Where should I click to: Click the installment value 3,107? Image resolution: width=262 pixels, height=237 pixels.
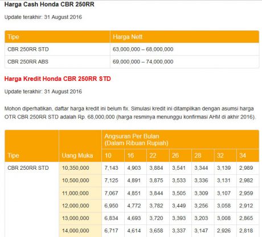224,193
